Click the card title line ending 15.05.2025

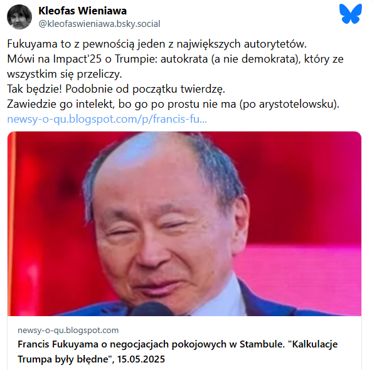92,359
